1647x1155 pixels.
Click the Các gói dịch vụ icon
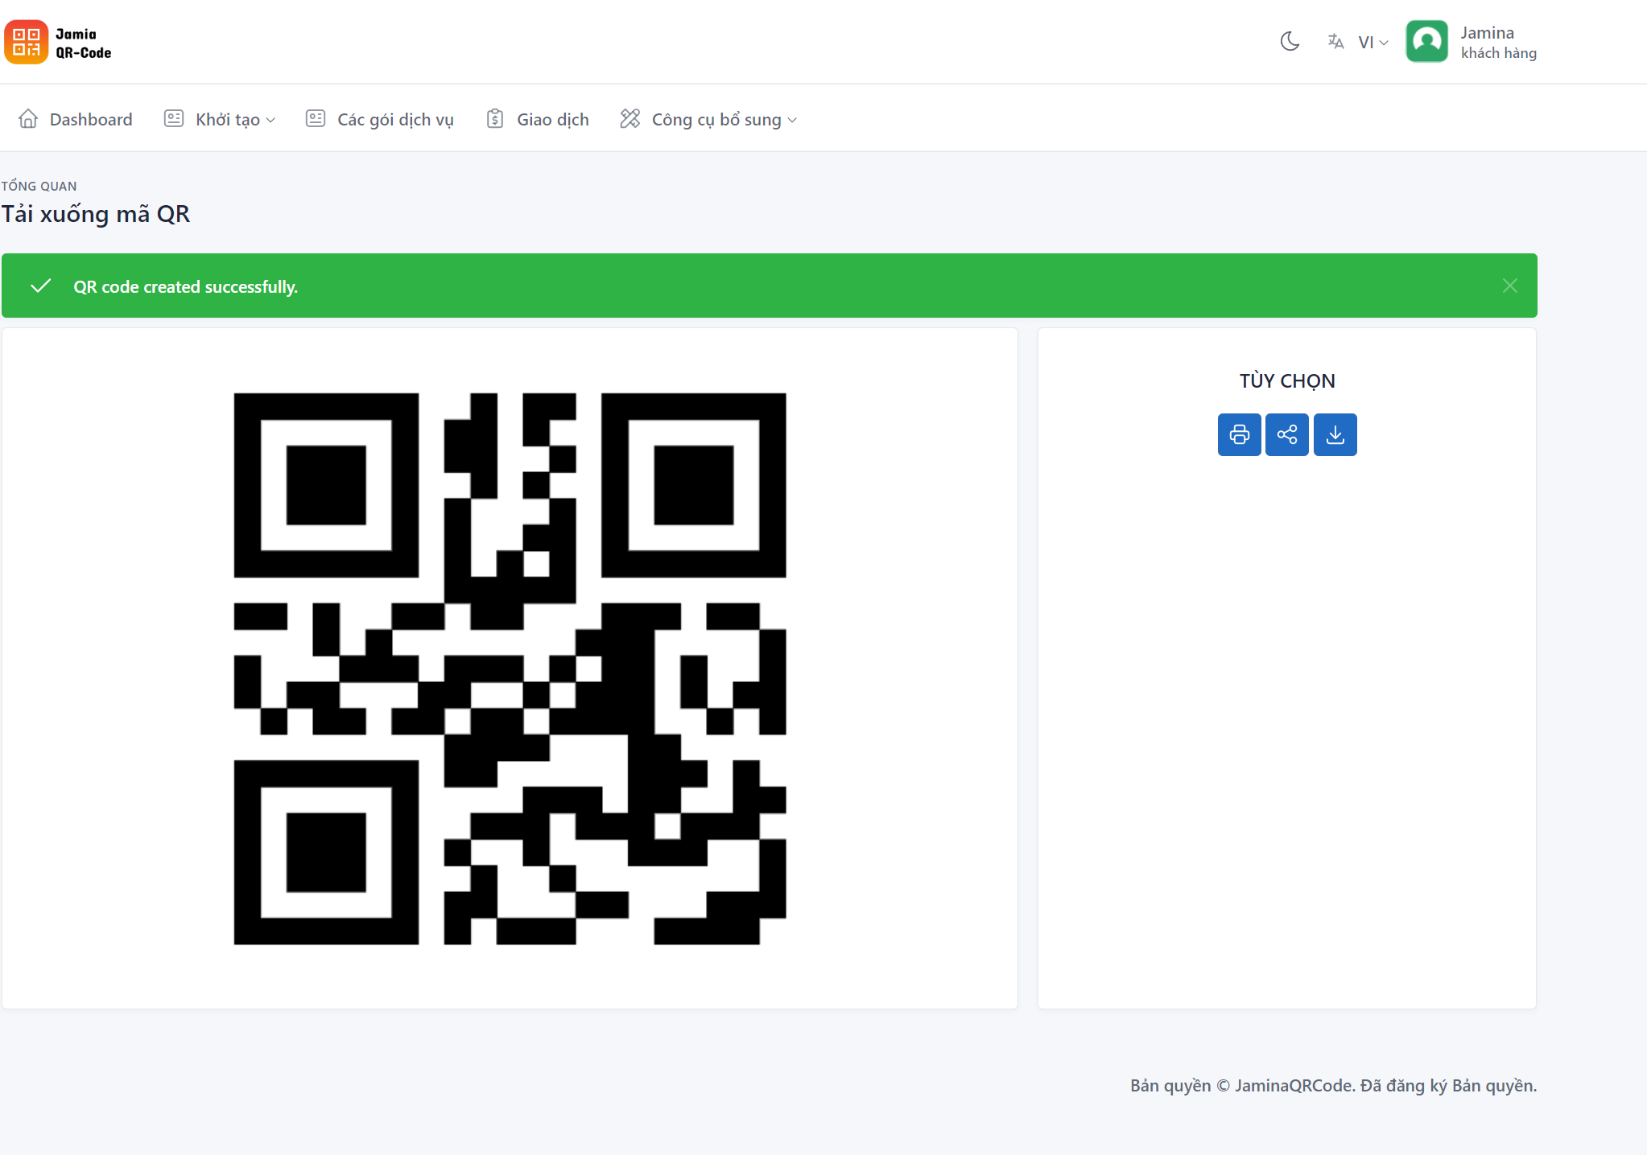[316, 119]
